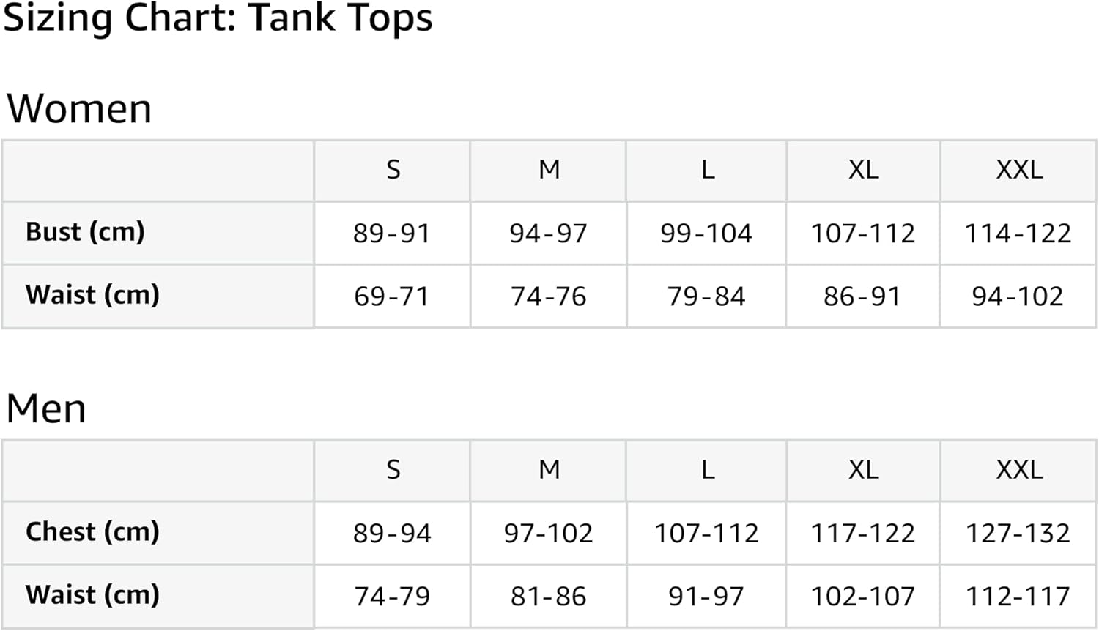Select the bust cell reading 99-104

tap(706, 234)
